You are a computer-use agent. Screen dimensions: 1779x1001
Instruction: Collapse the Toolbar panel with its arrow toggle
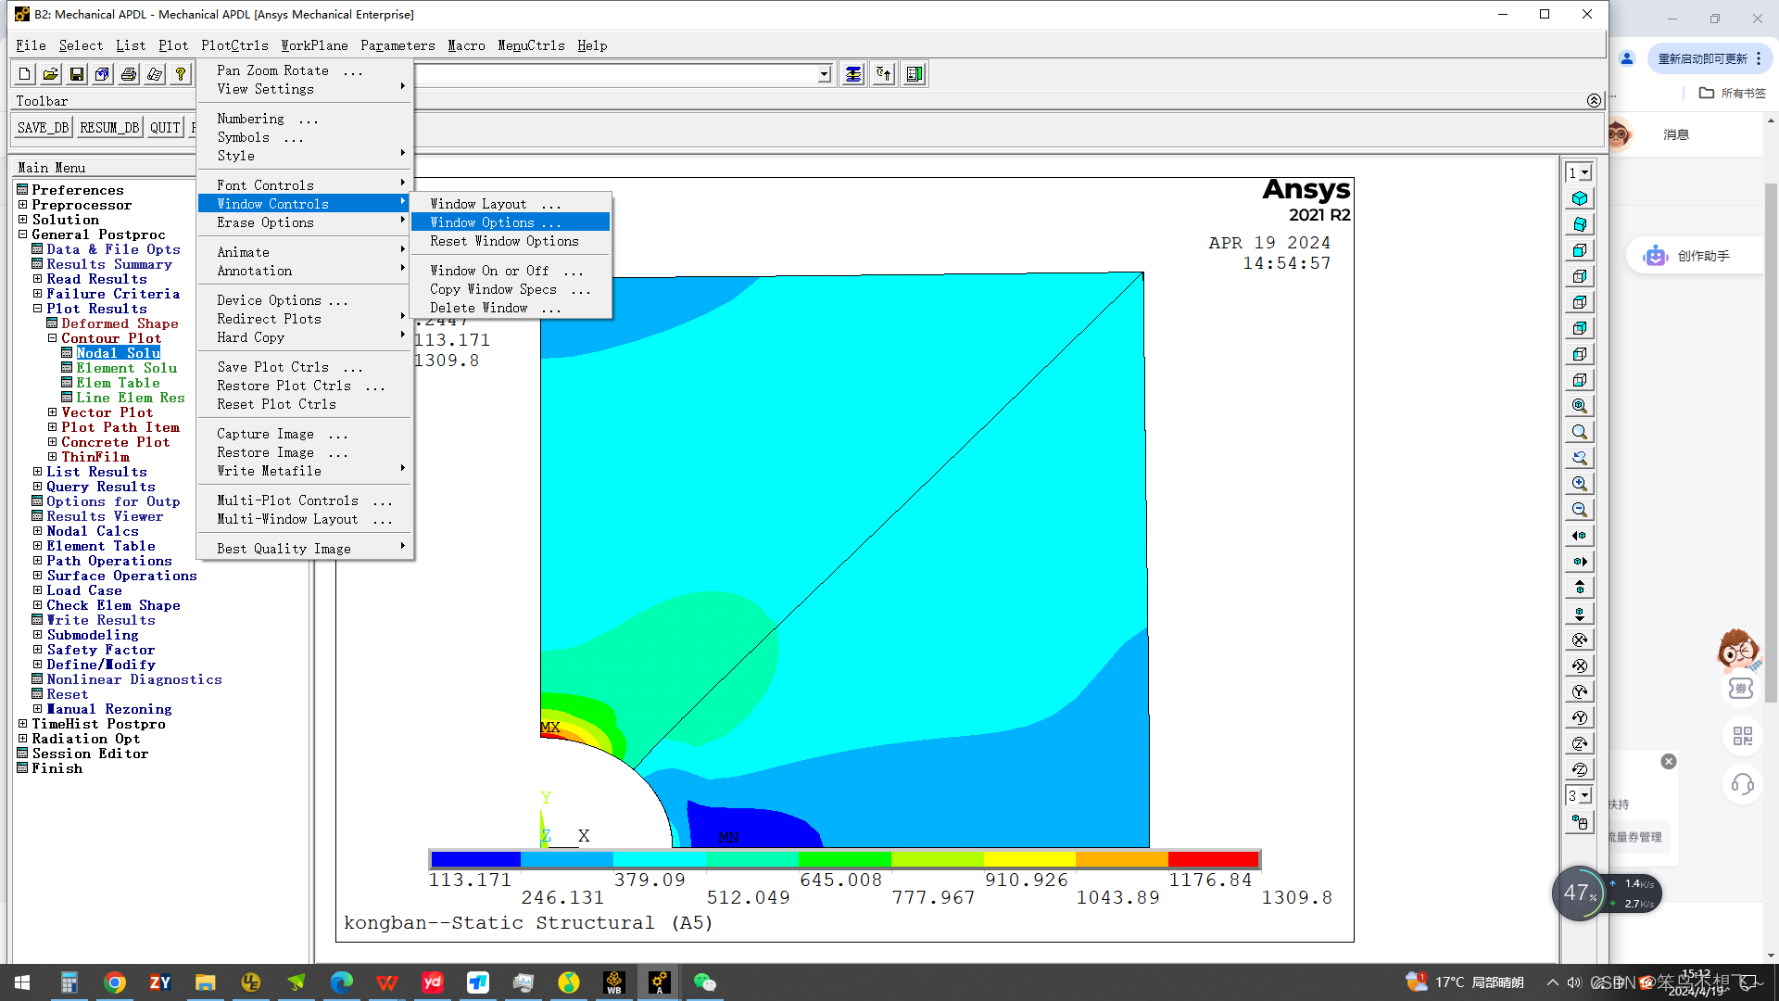[1594, 100]
